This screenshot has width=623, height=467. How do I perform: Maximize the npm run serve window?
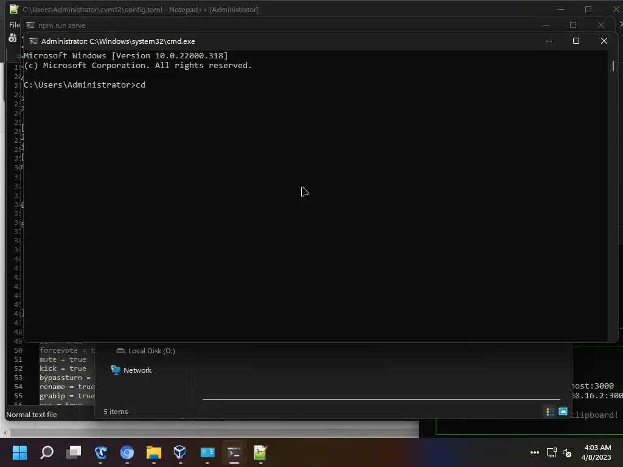click(x=573, y=25)
